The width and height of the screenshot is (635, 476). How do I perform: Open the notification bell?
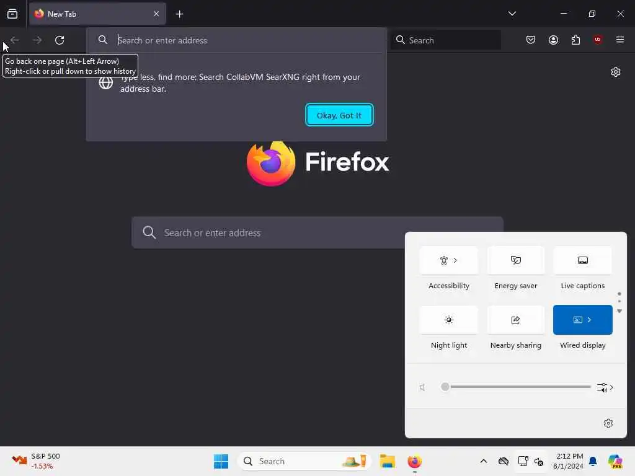click(593, 461)
